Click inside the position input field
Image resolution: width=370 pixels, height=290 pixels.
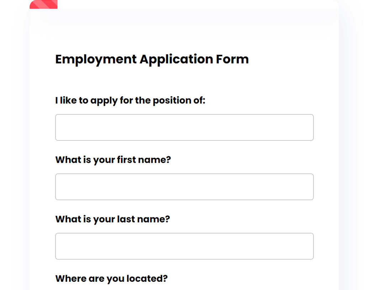tap(184, 127)
